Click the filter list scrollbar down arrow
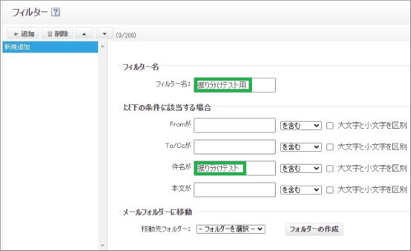The height and width of the screenshot is (251, 411). coord(103,245)
